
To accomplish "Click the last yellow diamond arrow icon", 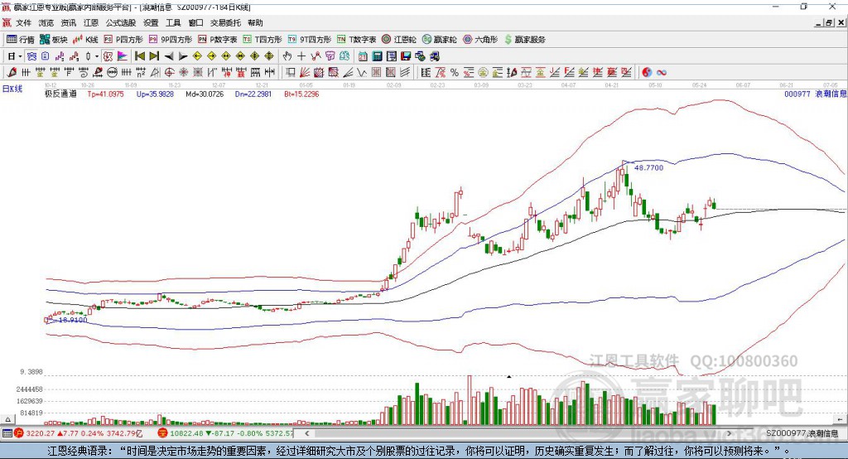I will coord(269,56).
